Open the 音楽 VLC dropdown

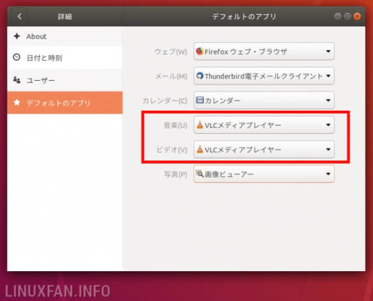pos(264,125)
